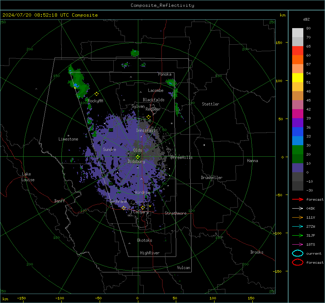Select the yellow 51 dBZ color swatch
Screen dimensions: 325x303
298,78
